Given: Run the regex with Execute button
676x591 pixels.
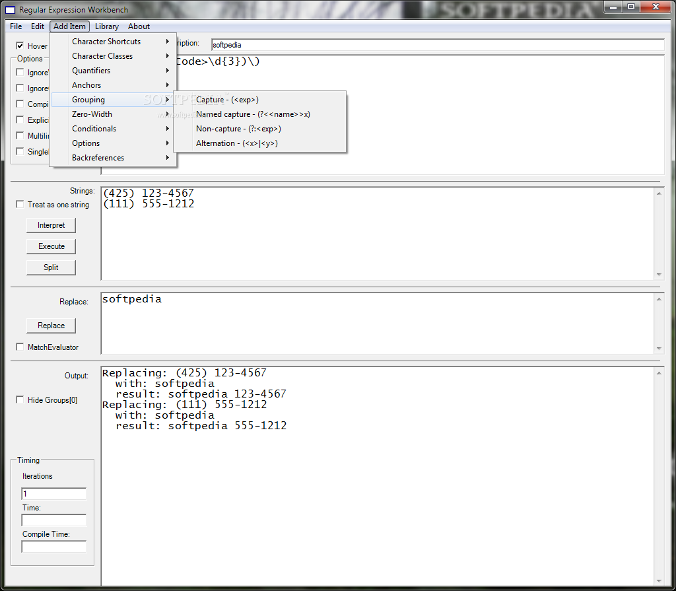Looking at the screenshot, I should (51, 246).
